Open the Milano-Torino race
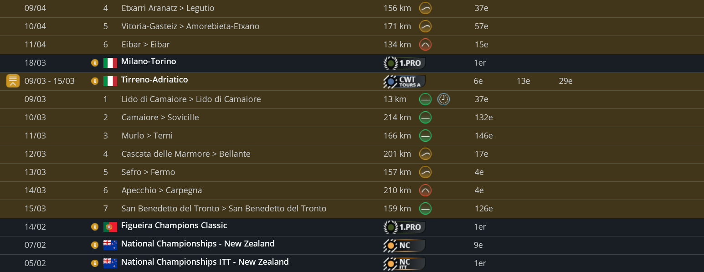 coord(149,62)
